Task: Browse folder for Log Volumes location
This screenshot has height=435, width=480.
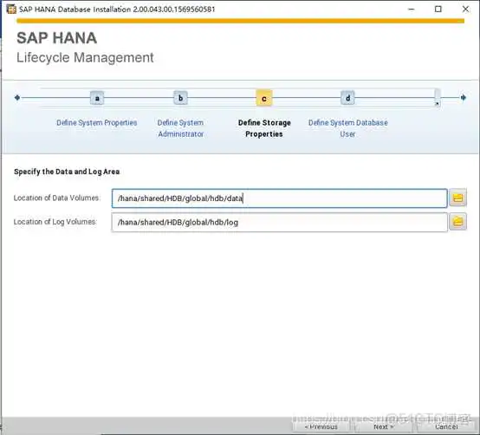Action: pyautogui.click(x=457, y=221)
